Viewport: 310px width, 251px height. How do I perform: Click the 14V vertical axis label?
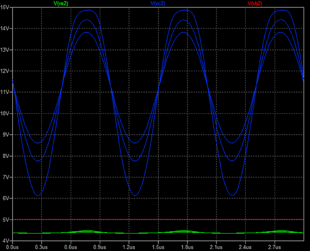pos(4,29)
